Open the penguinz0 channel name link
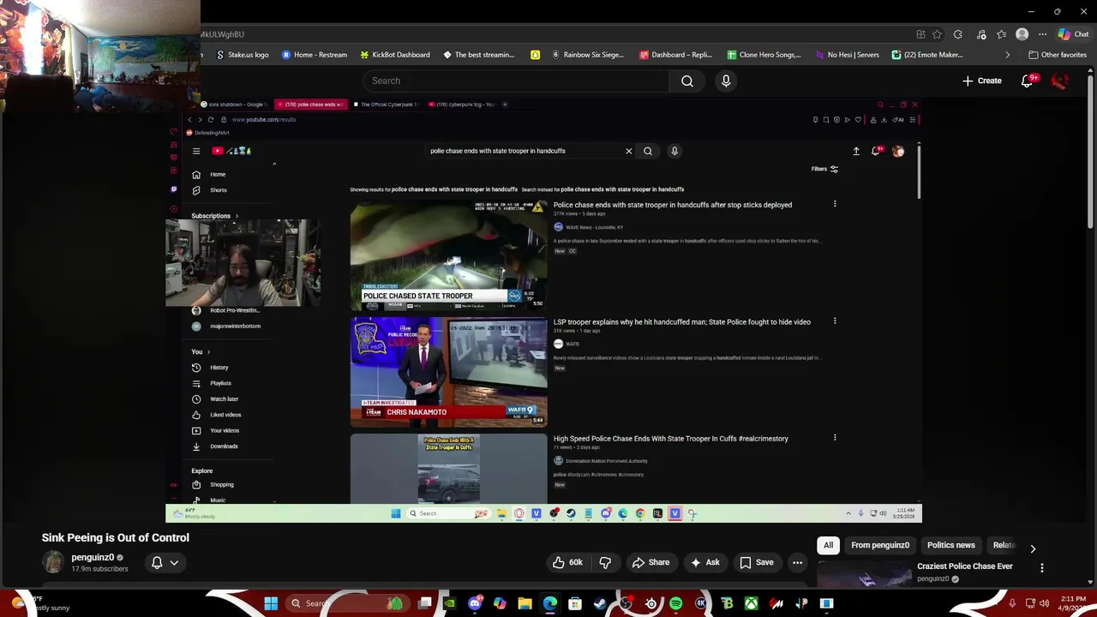This screenshot has height=617, width=1097. tap(93, 557)
